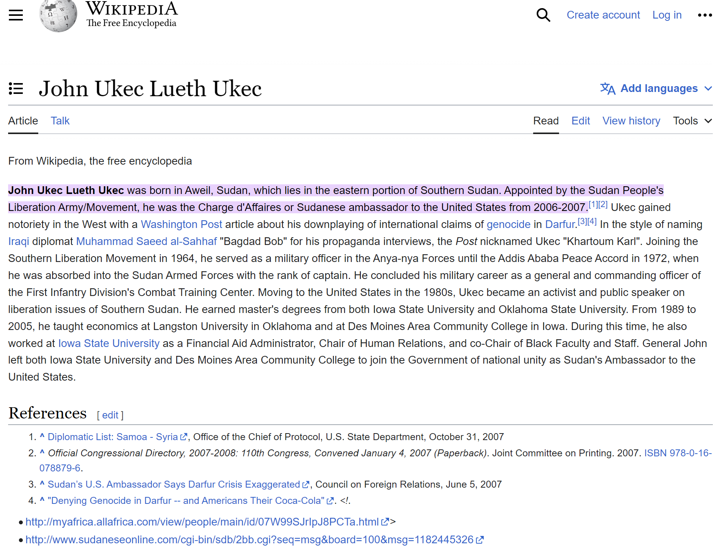Jump back via caret of reference 1
The width and height of the screenshot is (719, 551).
(42, 436)
